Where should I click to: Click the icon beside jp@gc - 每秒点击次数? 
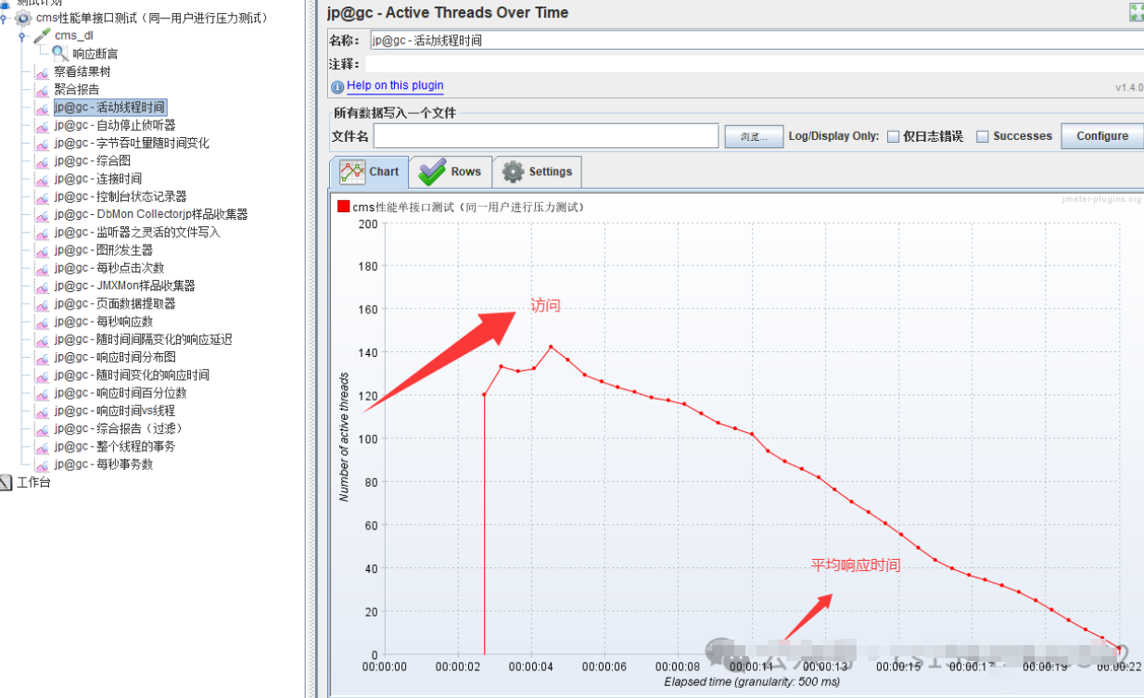42,268
